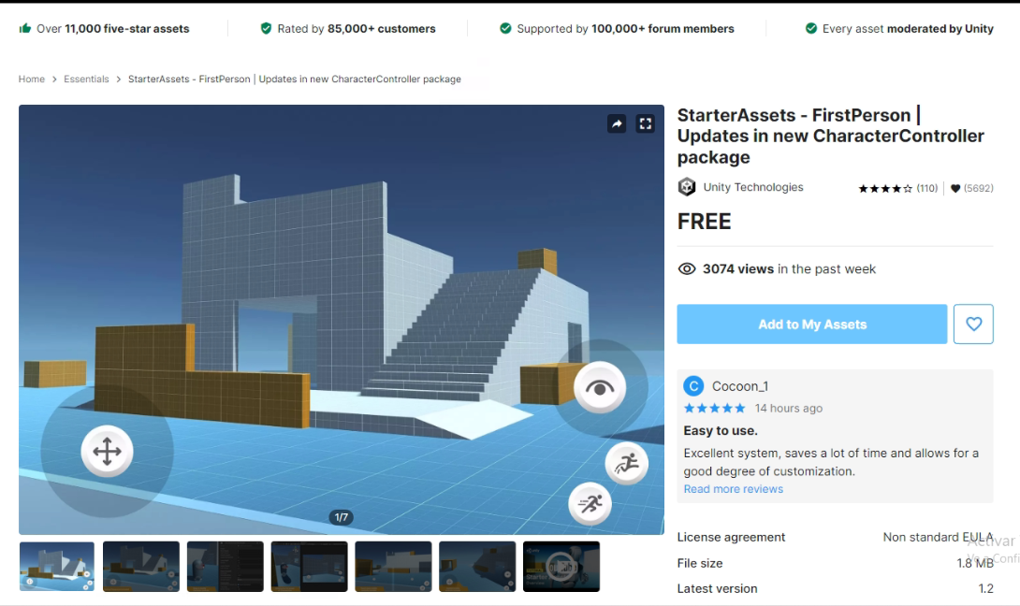This screenshot has height=606, width=1020.
Task: Open Unity Technologies publisher page
Action: [753, 187]
